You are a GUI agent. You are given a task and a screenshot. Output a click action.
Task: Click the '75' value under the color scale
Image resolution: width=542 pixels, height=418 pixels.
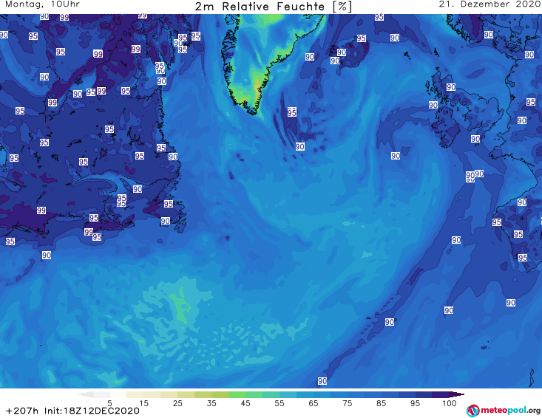(348, 403)
